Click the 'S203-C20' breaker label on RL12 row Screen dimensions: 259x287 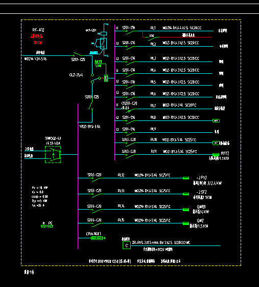(94, 175)
